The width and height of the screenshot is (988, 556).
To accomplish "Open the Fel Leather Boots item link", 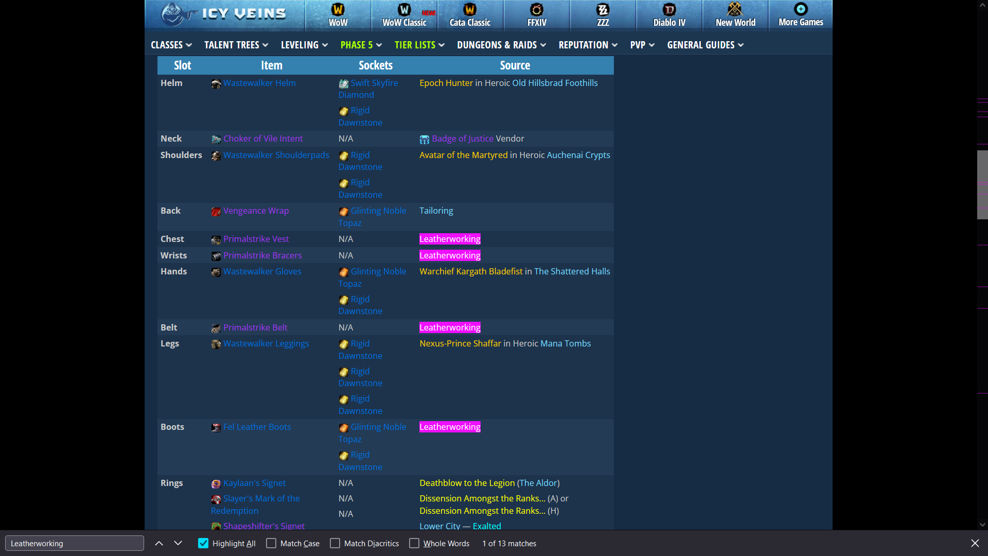I will pos(257,427).
